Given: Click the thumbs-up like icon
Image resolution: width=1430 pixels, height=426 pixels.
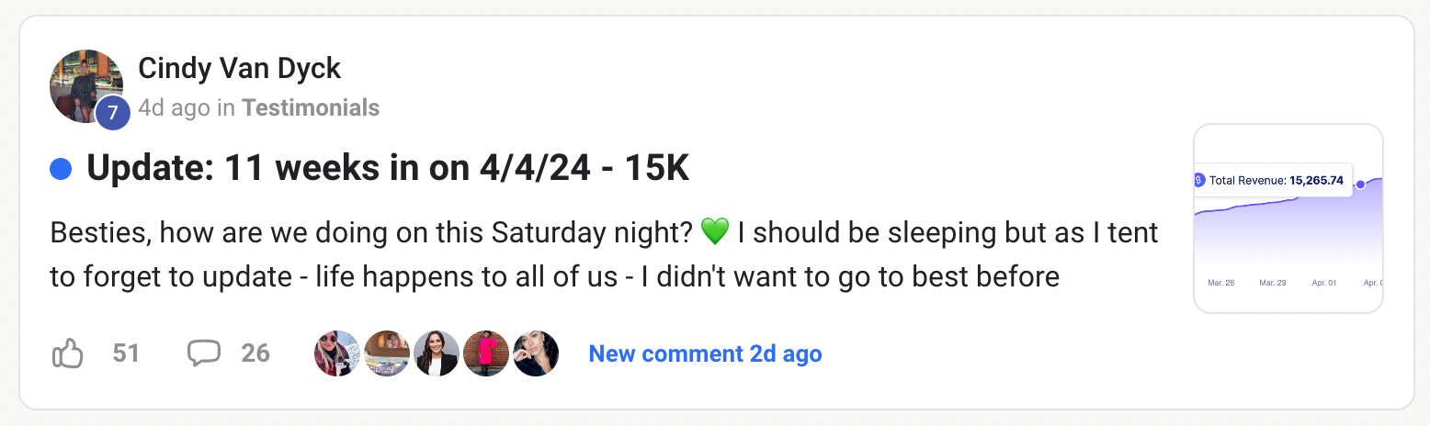Looking at the screenshot, I should (68, 353).
